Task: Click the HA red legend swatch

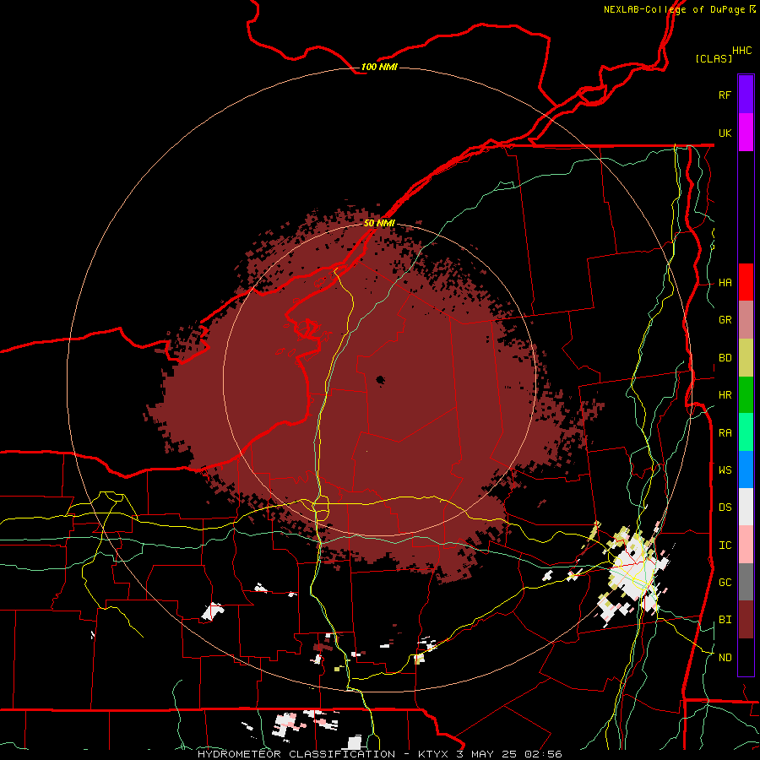Action: tap(746, 282)
